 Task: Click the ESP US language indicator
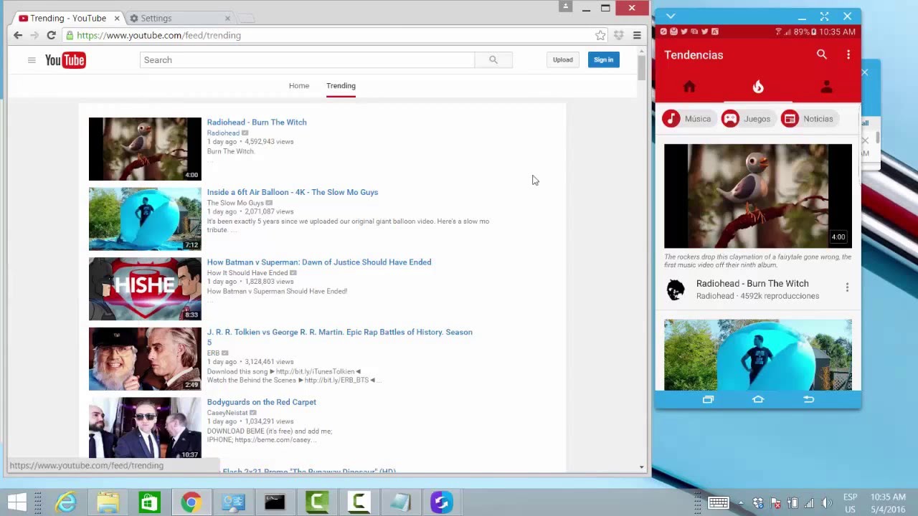[x=850, y=503]
